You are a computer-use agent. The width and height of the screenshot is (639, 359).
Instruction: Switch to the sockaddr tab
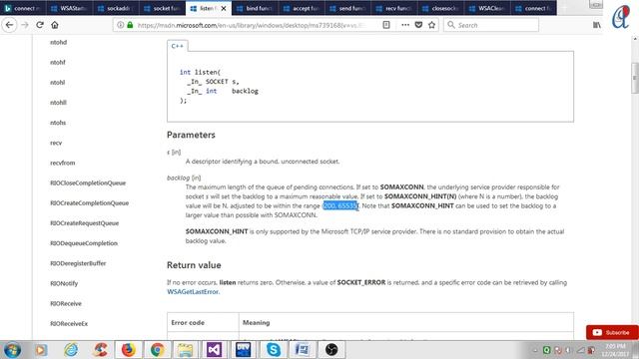point(116,8)
